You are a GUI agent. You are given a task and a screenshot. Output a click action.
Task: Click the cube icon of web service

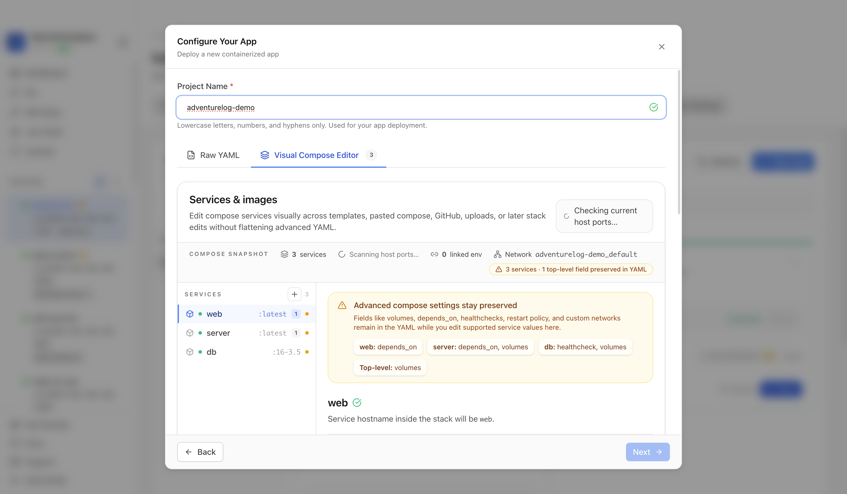click(x=190, y=314)
